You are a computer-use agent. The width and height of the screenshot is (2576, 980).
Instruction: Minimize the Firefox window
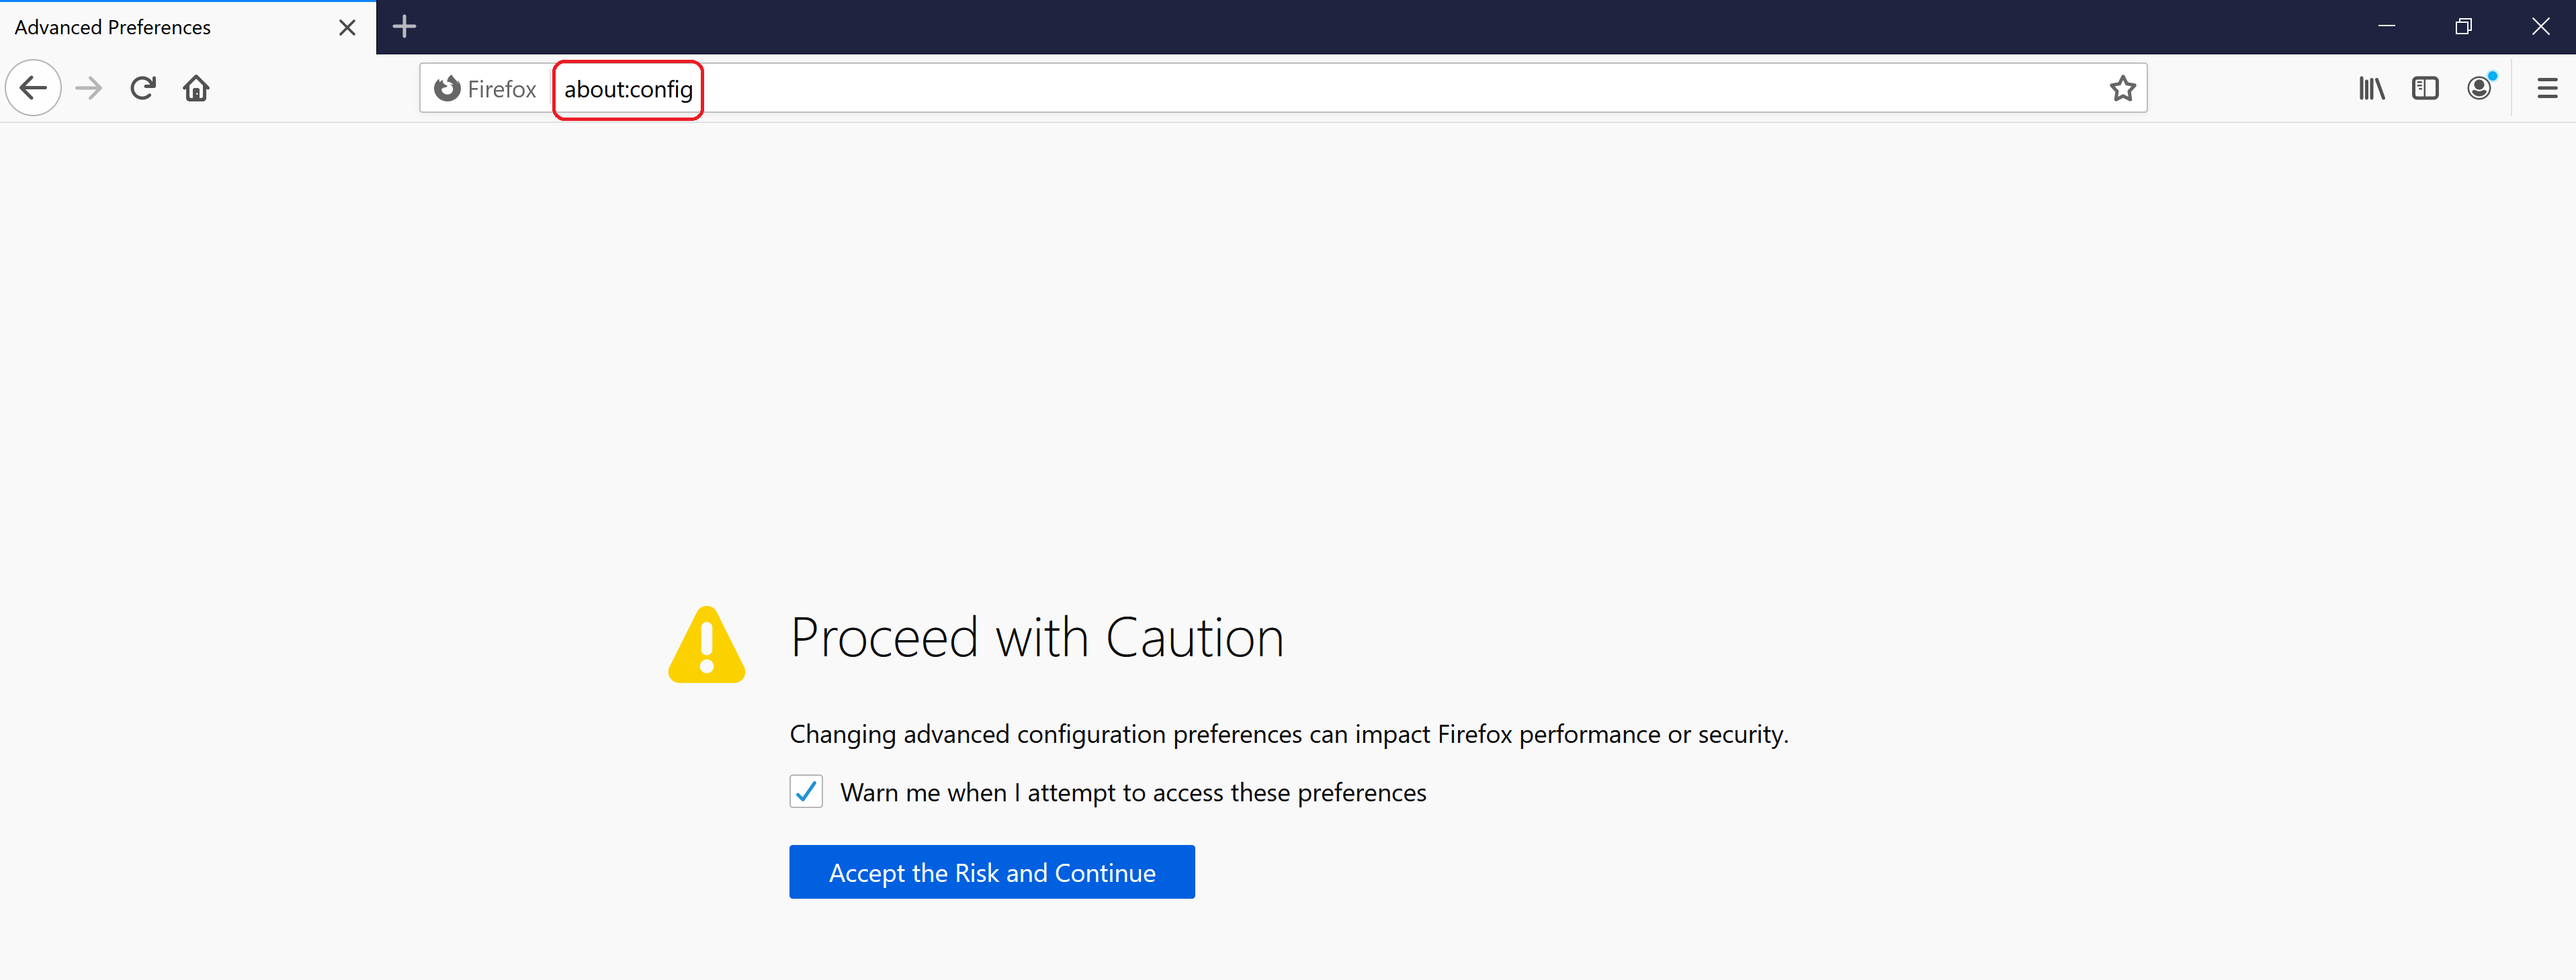tap(2386, 27)
